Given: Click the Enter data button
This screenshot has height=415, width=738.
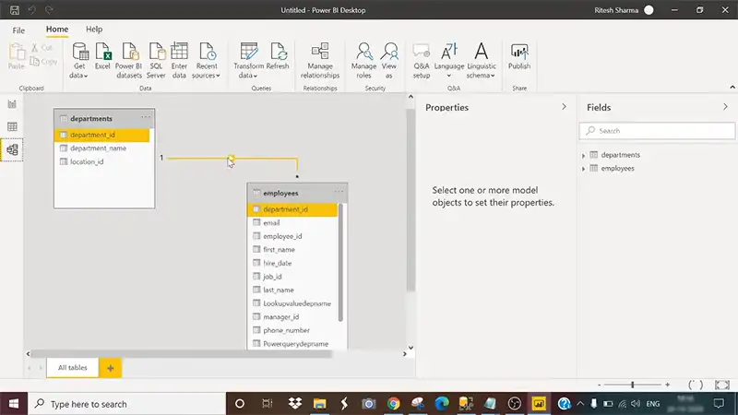Looking at the screenshot, I should click(x=179, y=60).
